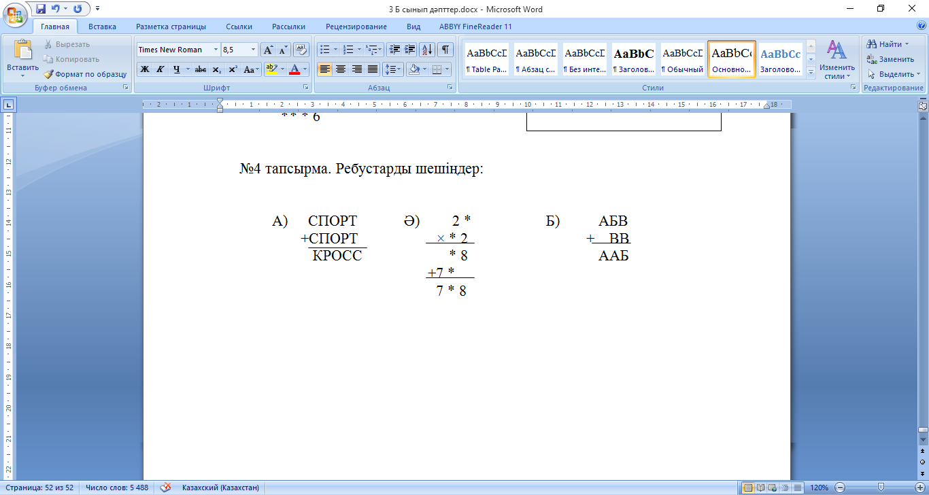The height and width of the screenshot is (495, 929).
Task: Save the document from Quick Access toolbar
Action: 41,9
